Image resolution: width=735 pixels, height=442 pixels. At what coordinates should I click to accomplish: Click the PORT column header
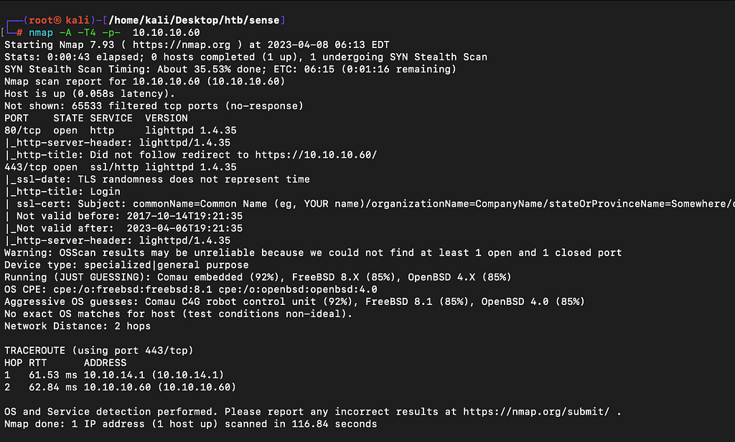click(17, 118)
